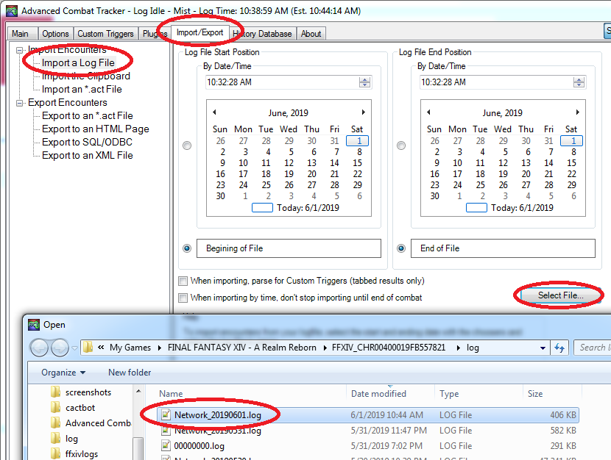Collapse the Import Encounters tree node
Screen dimensions: 611x460
pos(19,50)
